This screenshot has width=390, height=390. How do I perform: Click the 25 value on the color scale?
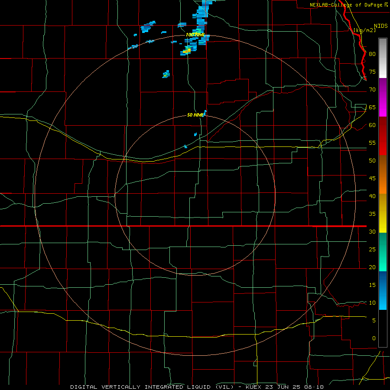pyautogui.click(x=372, y=250)
